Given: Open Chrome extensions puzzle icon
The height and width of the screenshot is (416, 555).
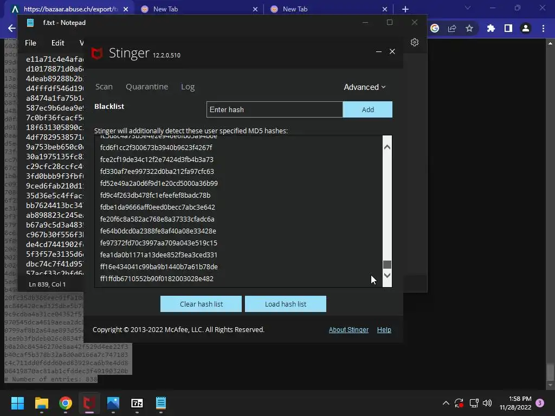Looking at the screenshot, I should coord(491,28).
